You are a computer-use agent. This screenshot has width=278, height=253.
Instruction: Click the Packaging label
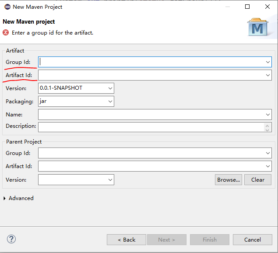click(x=20, y=102)
